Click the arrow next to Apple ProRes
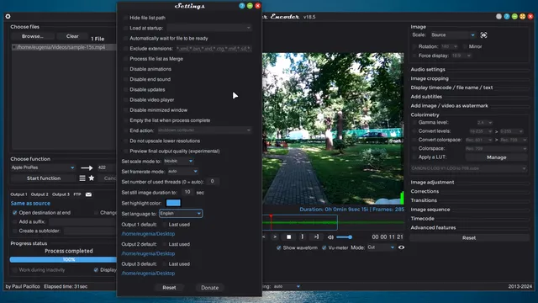 87,167
